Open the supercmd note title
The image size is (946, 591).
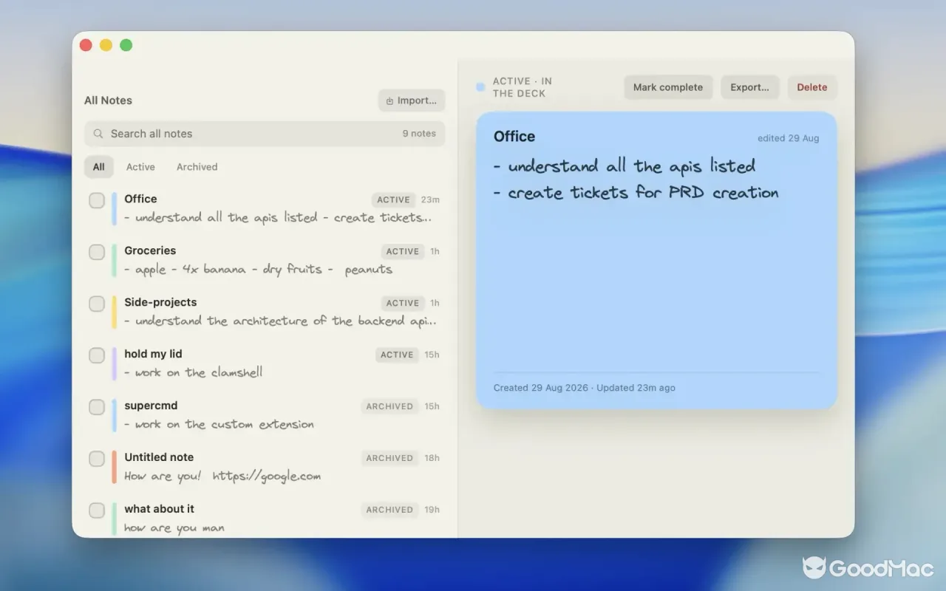(x=151, y=406)
